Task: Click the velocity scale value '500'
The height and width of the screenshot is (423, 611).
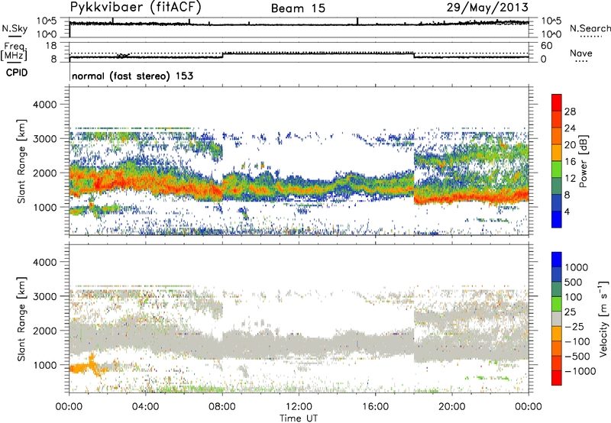Action: 575,282
